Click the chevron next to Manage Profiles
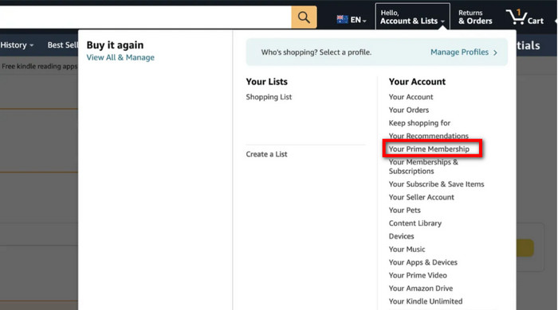Image resolution: width=558 pixels, height=310 pixels. [x=495, y=52]
